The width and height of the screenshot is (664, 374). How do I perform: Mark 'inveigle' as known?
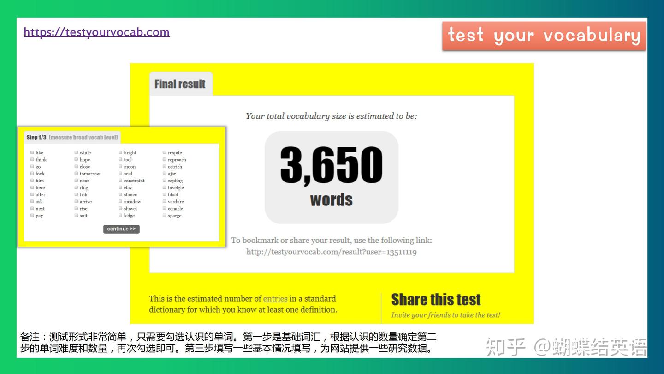(164, 187)
